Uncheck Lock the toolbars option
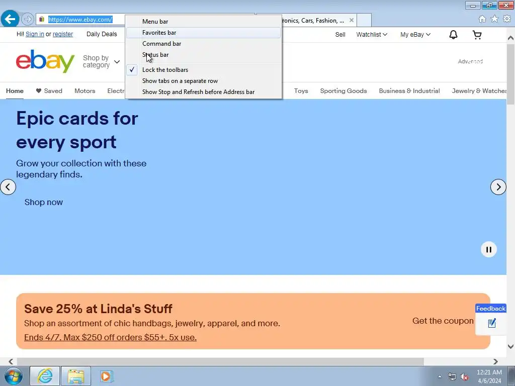The image size is (515, 386). point(204,69)
